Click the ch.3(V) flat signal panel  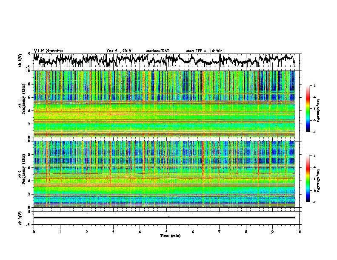tap(166, 218)
